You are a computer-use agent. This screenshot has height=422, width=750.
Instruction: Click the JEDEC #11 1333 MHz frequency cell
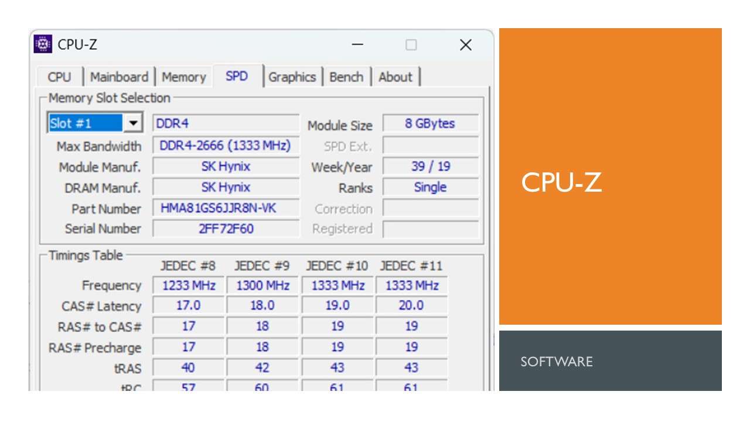411,285
